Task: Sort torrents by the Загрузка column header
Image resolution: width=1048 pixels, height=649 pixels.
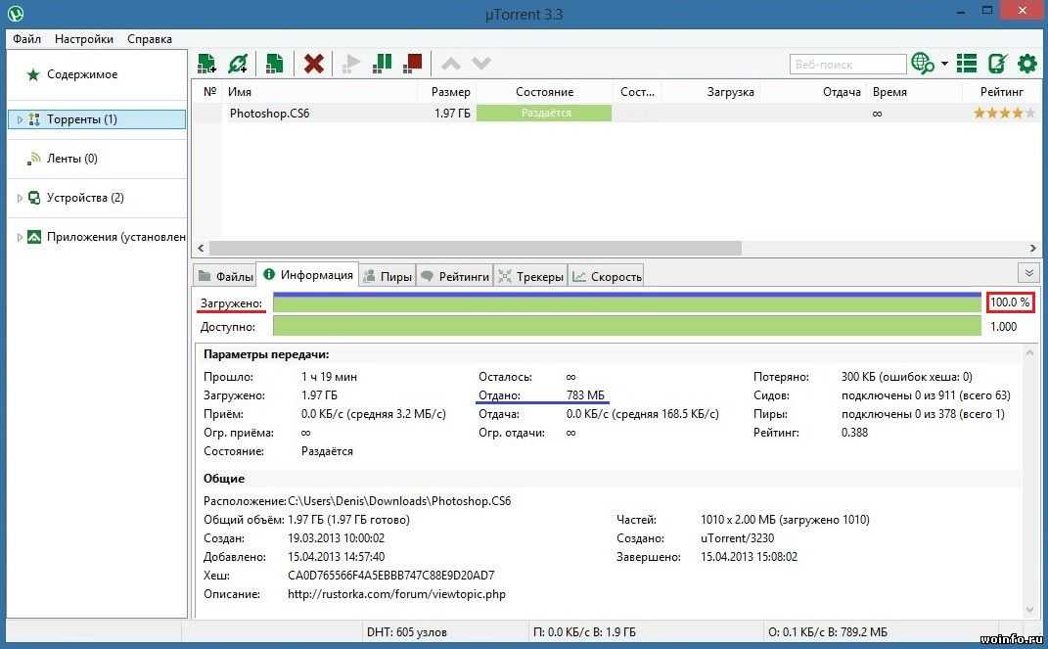Action: (x=731, y=92)
